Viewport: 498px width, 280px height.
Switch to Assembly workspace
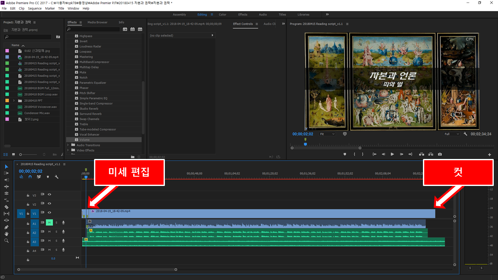pos(179,15)
